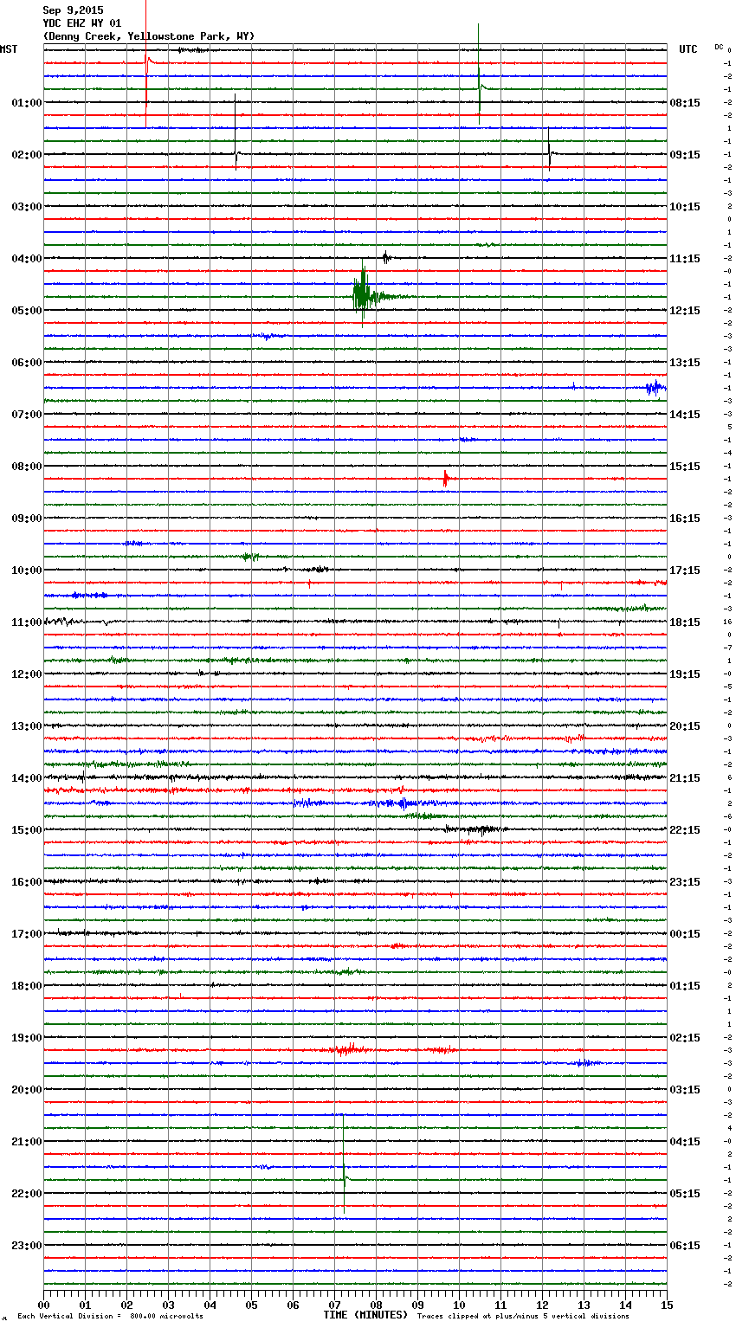
Task: Select the 21:00 MST time label
Action: [x=27, y=1142]
